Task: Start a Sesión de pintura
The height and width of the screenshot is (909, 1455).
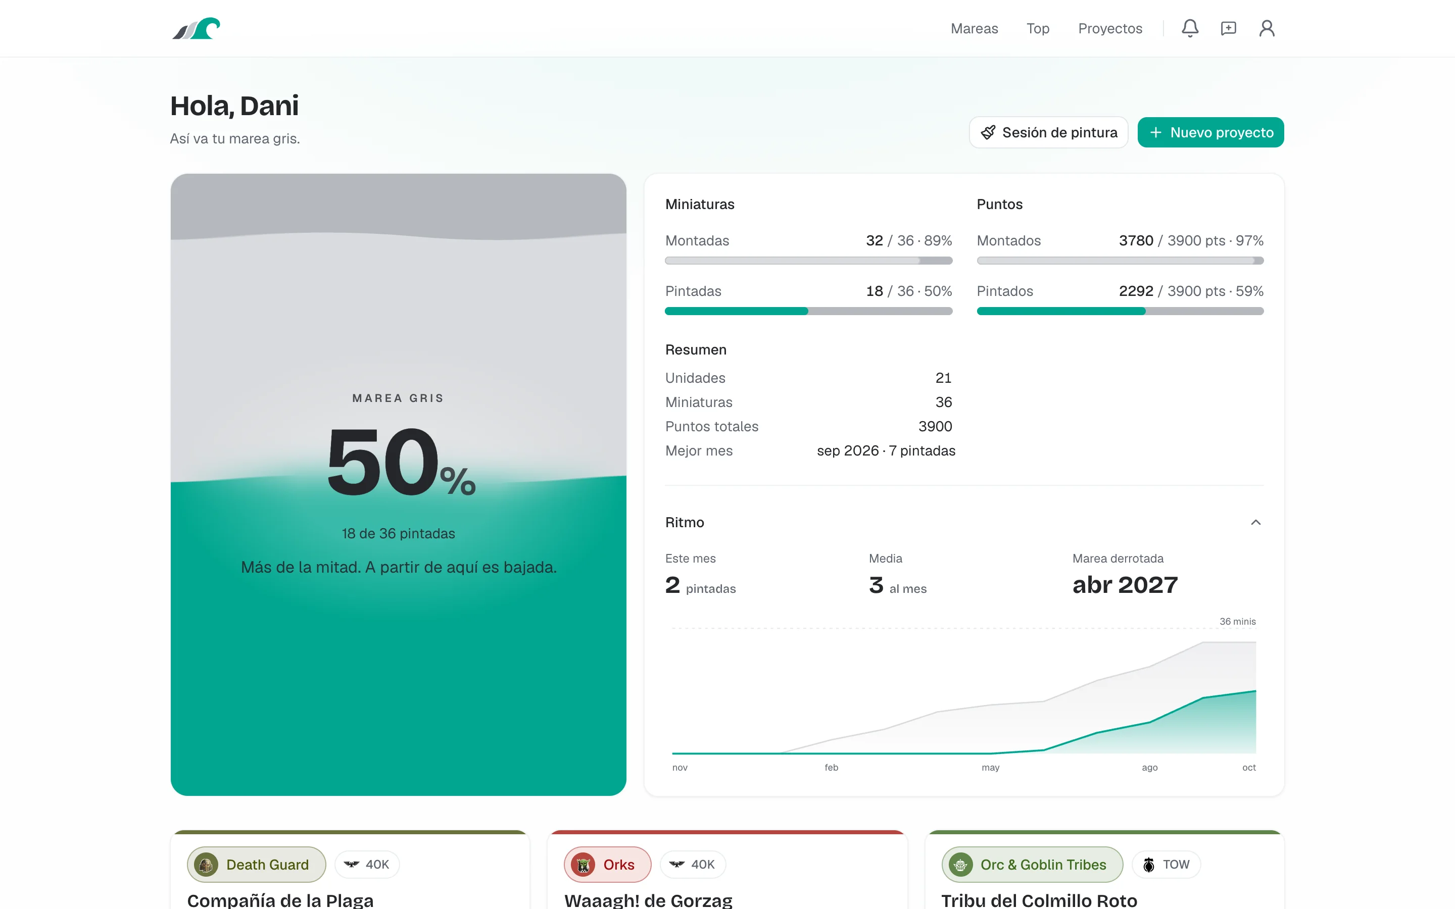Action: pos(1049,132)
